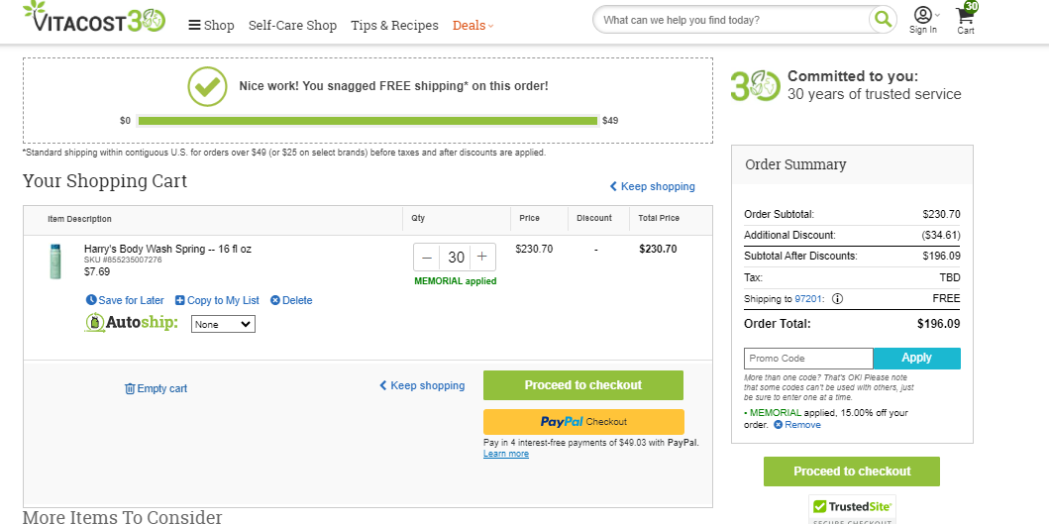Click Save for Later on Harry's Body Wash
The image size is (1049, 524).
point(125,300)
